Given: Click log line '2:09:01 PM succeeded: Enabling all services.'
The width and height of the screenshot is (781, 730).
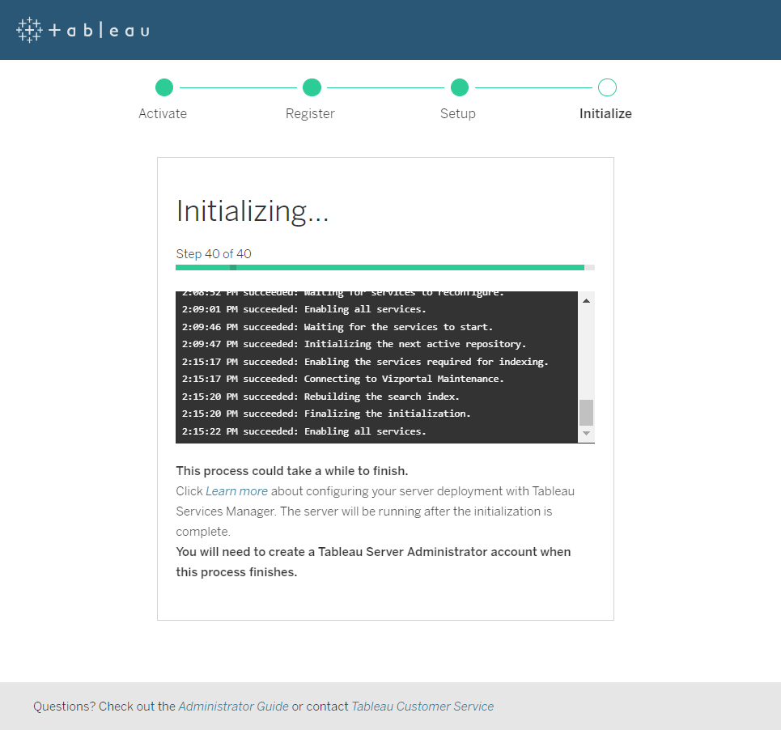Looking at the screenshot, I should coord(303,309).
